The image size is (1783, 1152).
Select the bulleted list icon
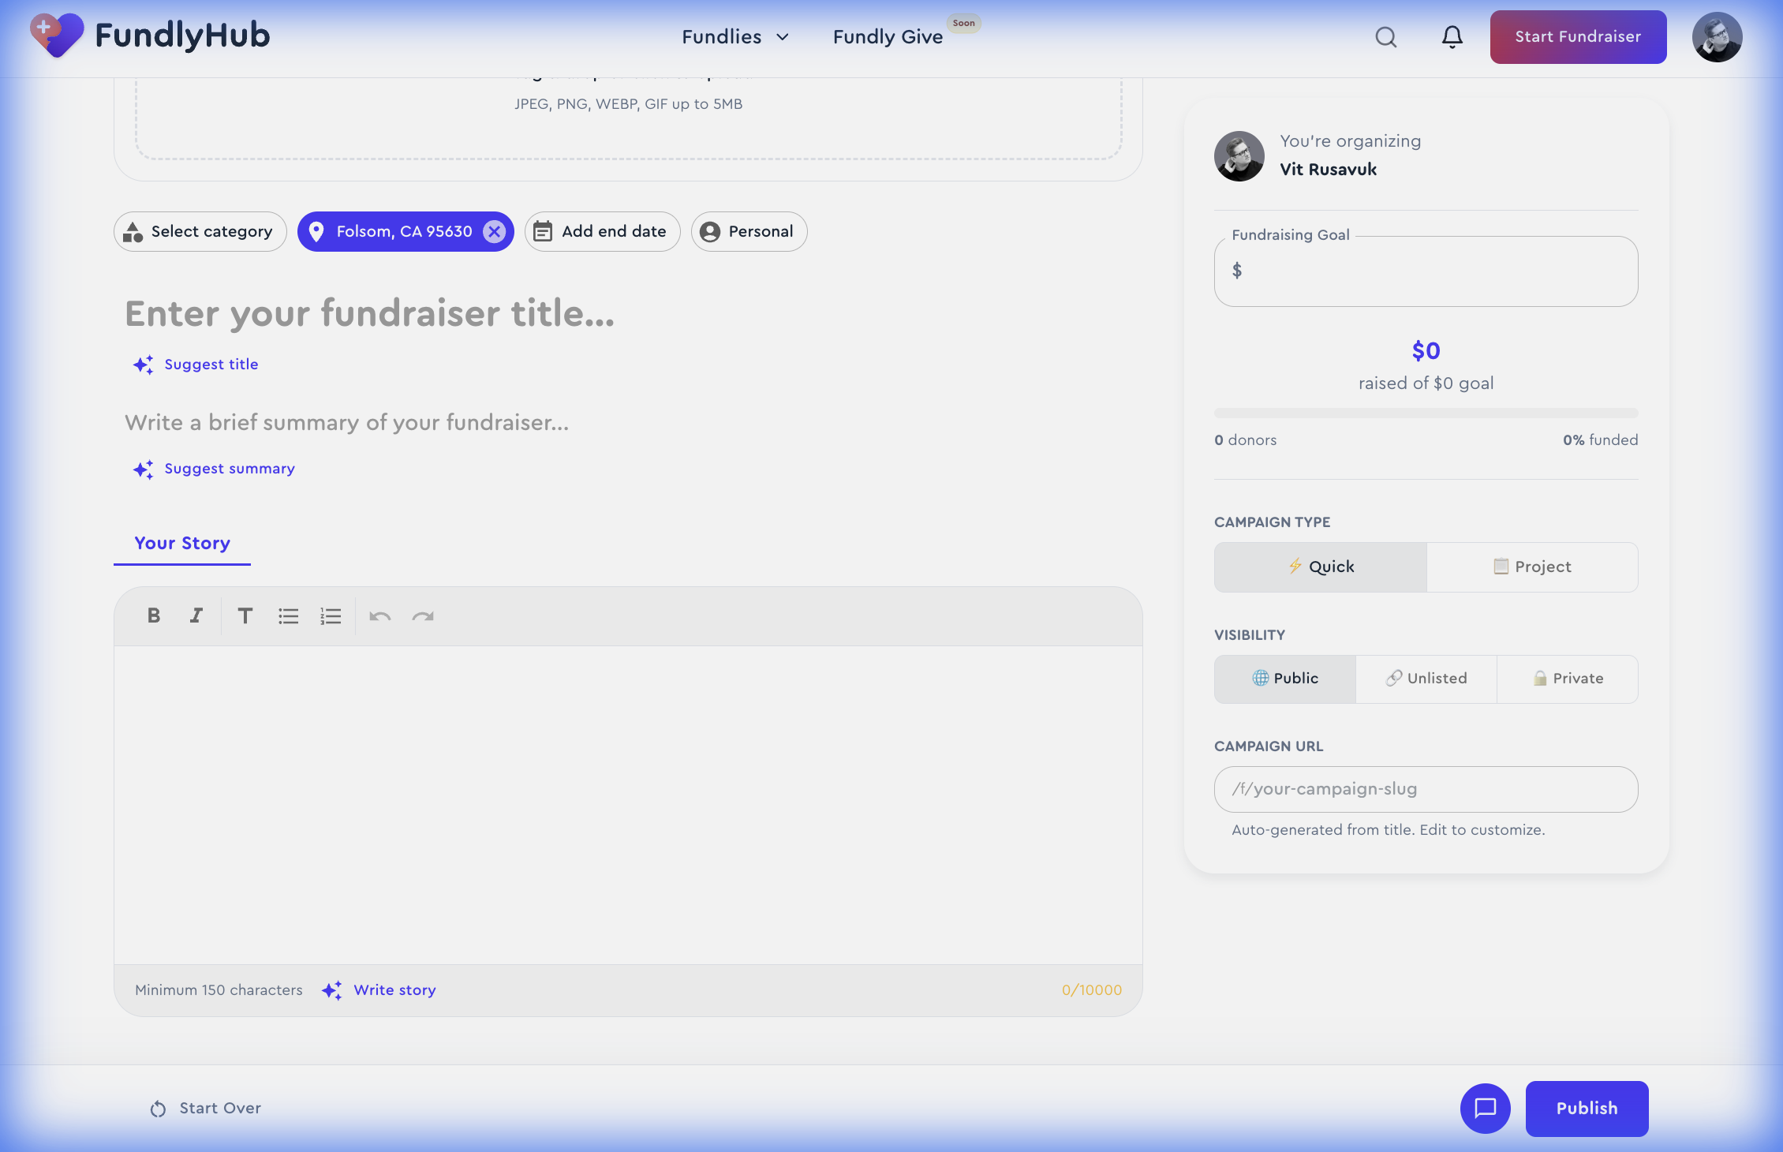[288, 616]
